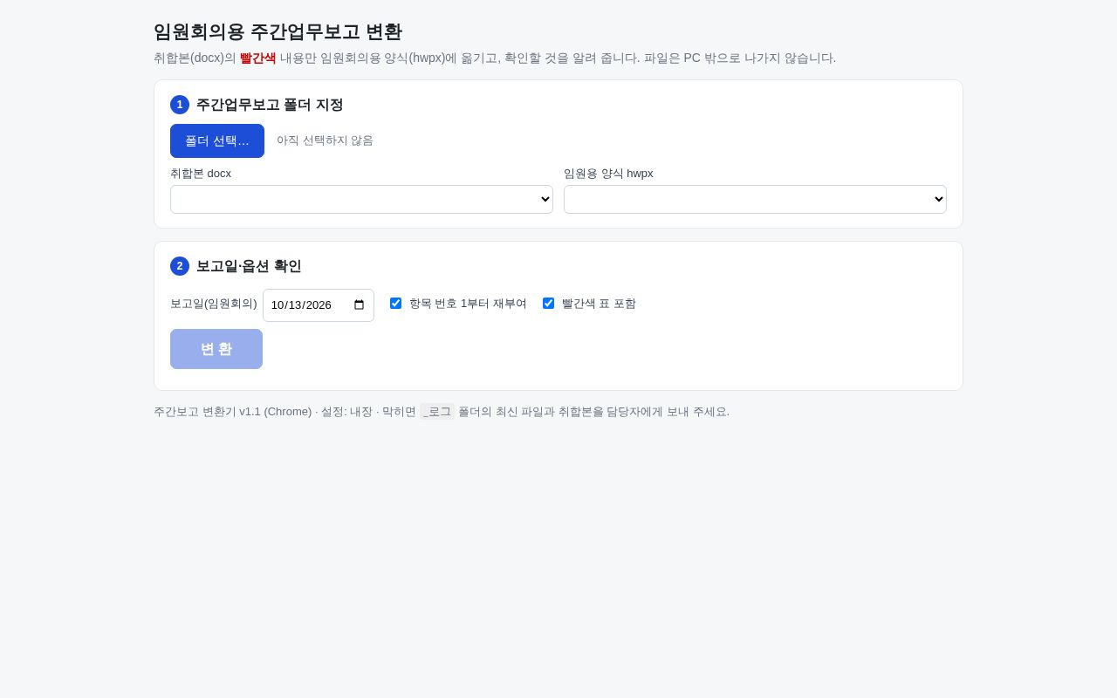Click the 주간업무보고 폴더 지정 section title
The image size is (1117, 698).
point(270,105)
